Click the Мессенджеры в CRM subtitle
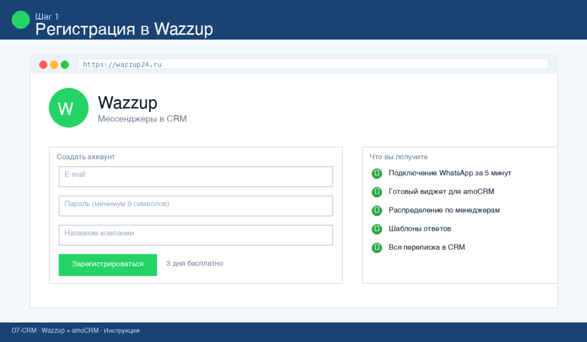Screen dimensions: 587x342 [142, 119]
